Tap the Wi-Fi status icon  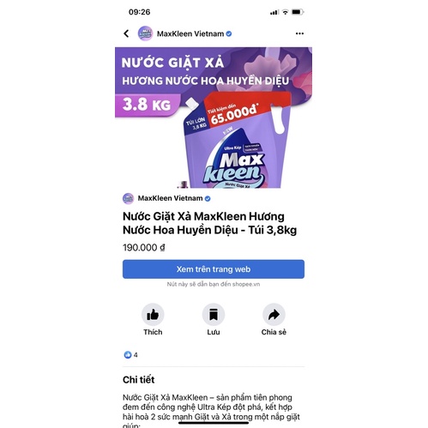point(285,12)
